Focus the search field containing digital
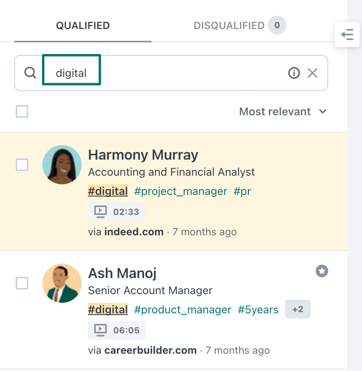Image resolution: width=362 pixels, height=371 pixels. tap(171, 73)
